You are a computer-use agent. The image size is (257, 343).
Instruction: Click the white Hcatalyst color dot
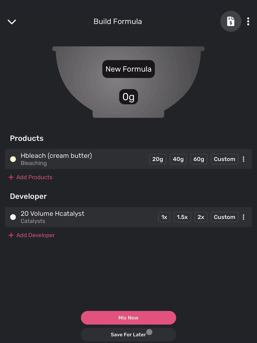pos(13,217)
